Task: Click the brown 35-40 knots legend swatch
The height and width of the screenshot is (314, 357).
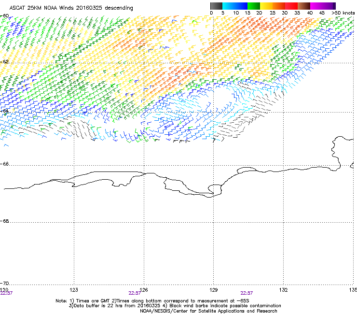Action: coord(304,6)
